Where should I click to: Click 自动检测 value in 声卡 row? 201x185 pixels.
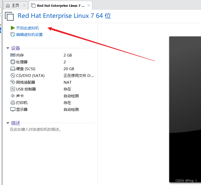click(71, 96)
